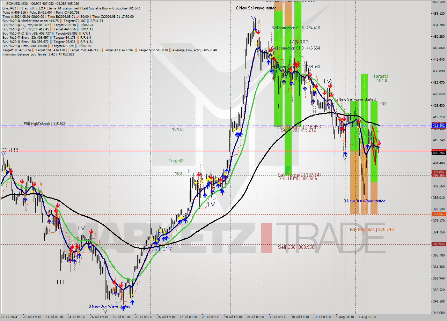Image resolution: width=447 pixels, height=321 pixels.
Task: Click '0 New Sell wave started' above 29 Jul peak
Action: tap(256, 8)
